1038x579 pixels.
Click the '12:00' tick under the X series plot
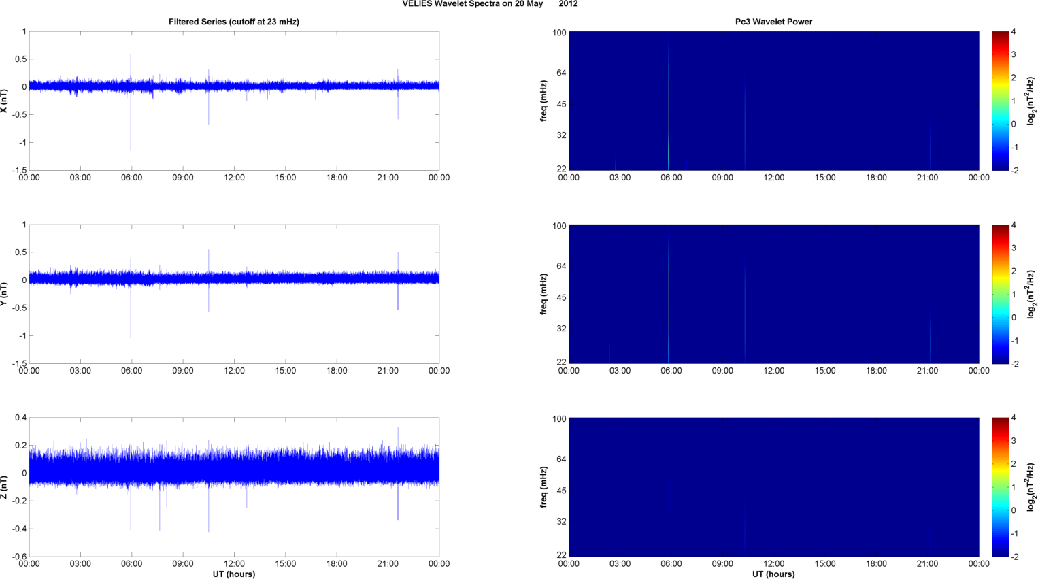tap(234, 178)
